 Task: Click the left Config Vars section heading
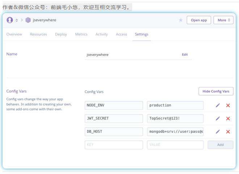tap(16, 91)
